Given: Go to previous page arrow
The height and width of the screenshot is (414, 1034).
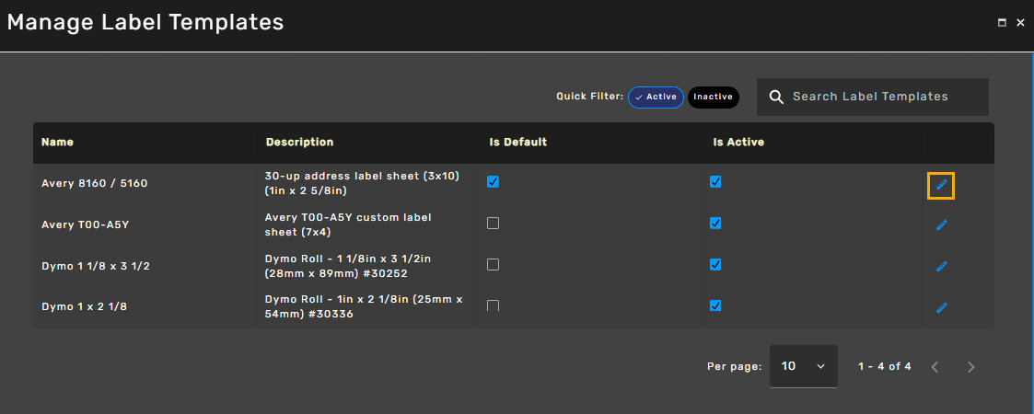Looking at the screenshot, I should coord(935,366).
